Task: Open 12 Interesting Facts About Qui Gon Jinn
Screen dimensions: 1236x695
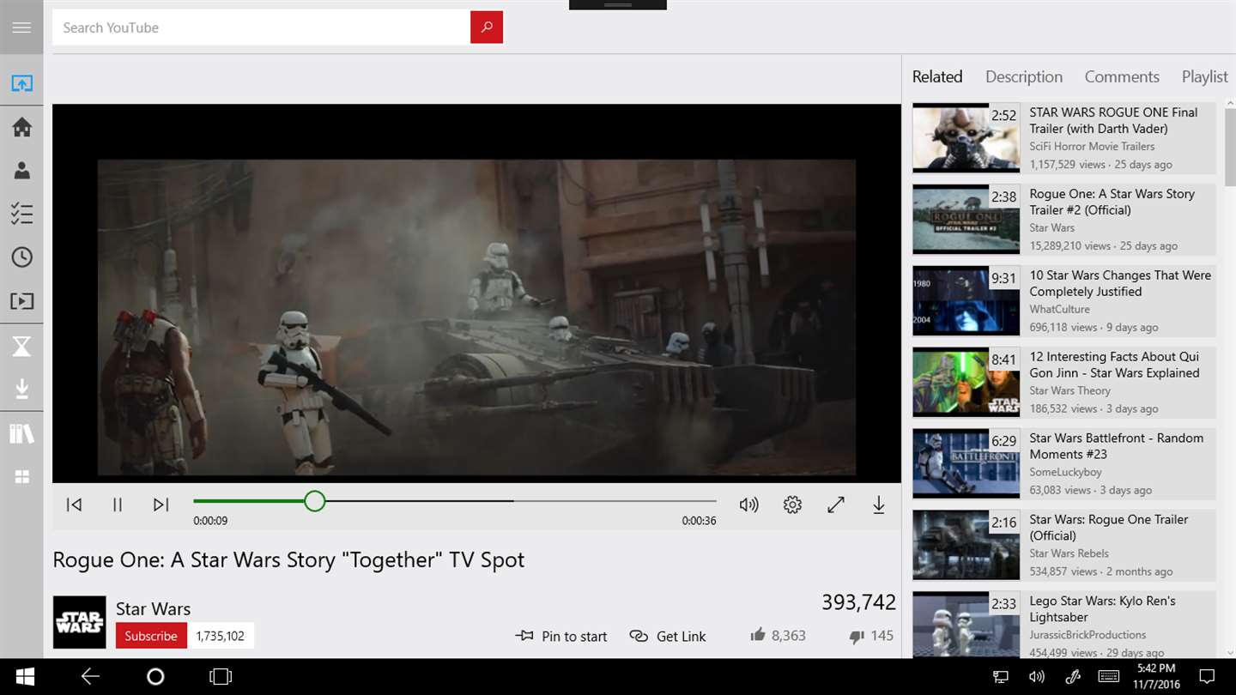Action: pyautogui.click(x=1064, y=383)
